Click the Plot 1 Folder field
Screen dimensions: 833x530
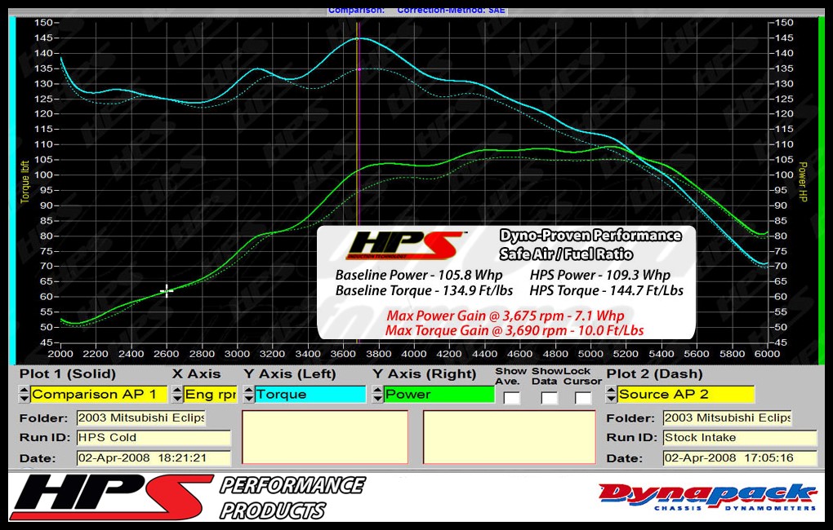[x=140, y=418]
